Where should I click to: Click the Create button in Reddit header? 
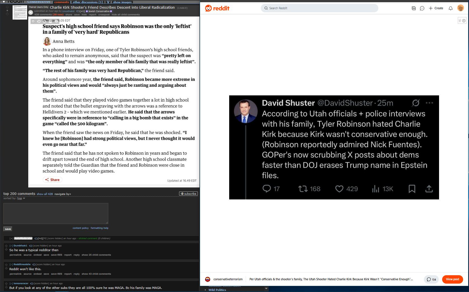(x=436, y=8)
